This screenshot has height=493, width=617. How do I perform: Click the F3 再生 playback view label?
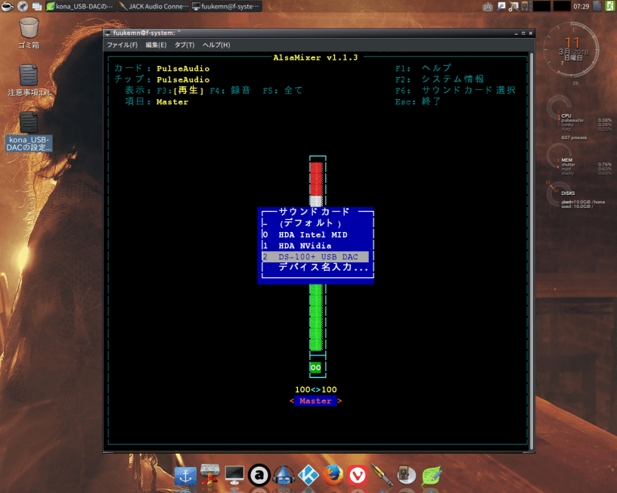180,91
